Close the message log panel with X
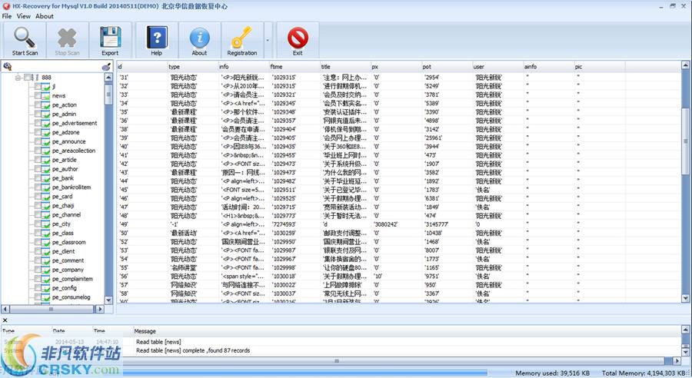Image resolution: width=692 pixels, height=378 pixels. click(x=5, y=320)
